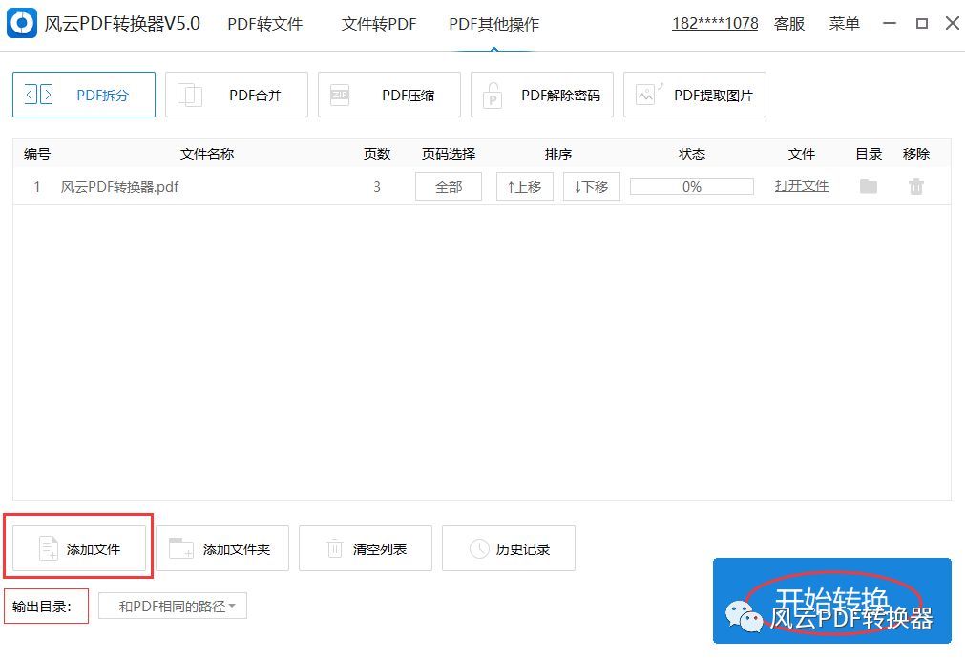Select the PDF解除密码 password removal tool

click(x=541, y=95)
